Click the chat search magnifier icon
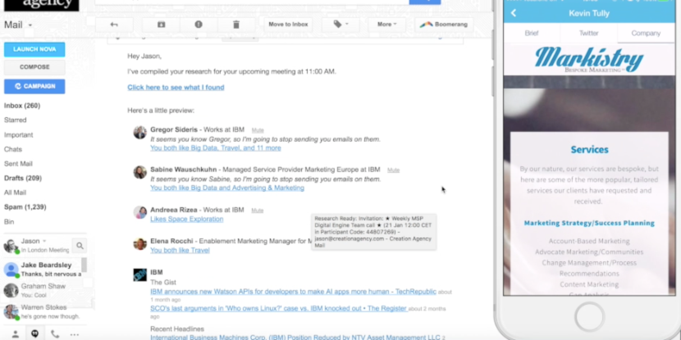 pos(80,246)
